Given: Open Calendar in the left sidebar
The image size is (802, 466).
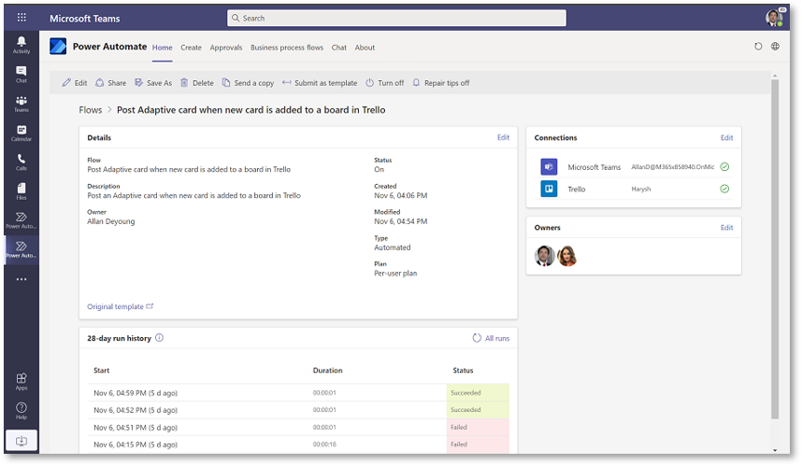Looking at the screenshot, I should pyautogui.click(x=21, y=133).
